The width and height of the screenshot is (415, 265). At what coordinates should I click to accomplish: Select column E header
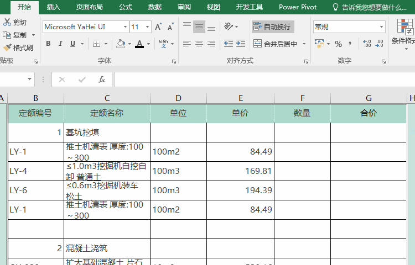coord(241,98)
